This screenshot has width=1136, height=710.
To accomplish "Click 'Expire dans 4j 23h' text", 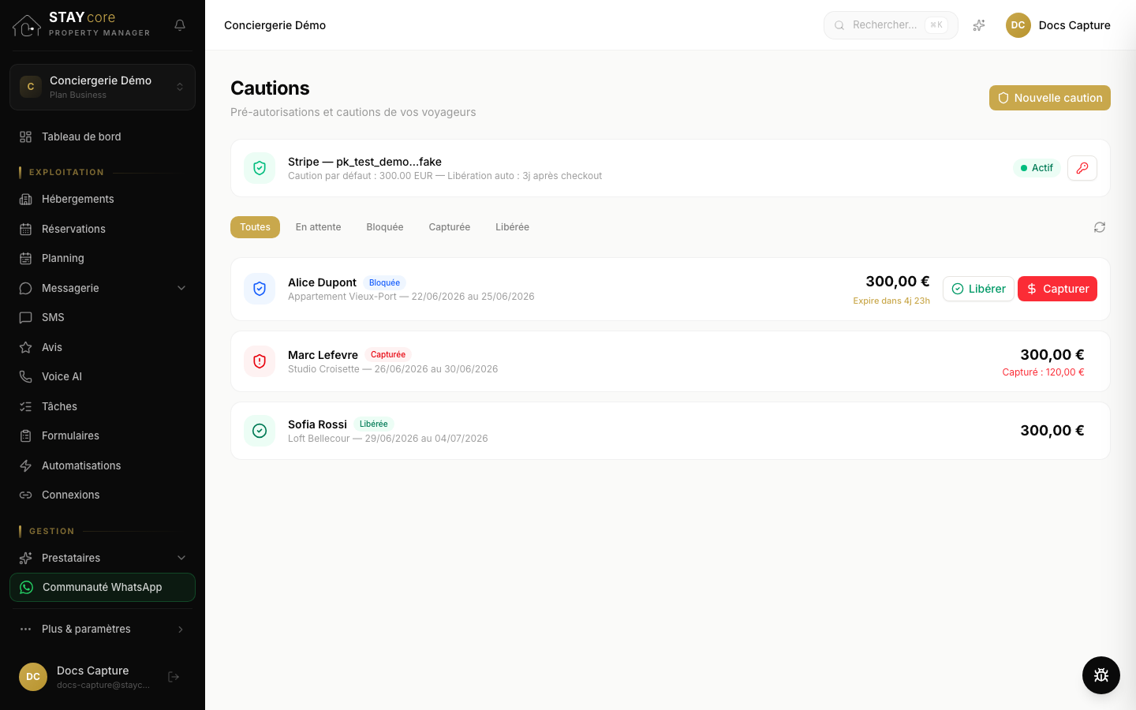I will (891, 301).
